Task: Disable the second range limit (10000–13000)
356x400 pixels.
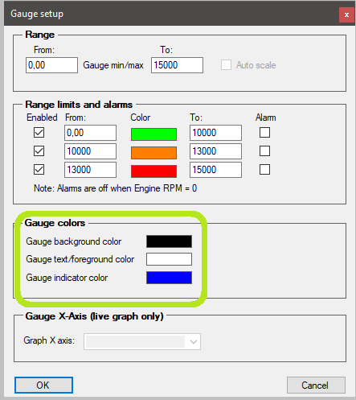Action: (39, 151)
